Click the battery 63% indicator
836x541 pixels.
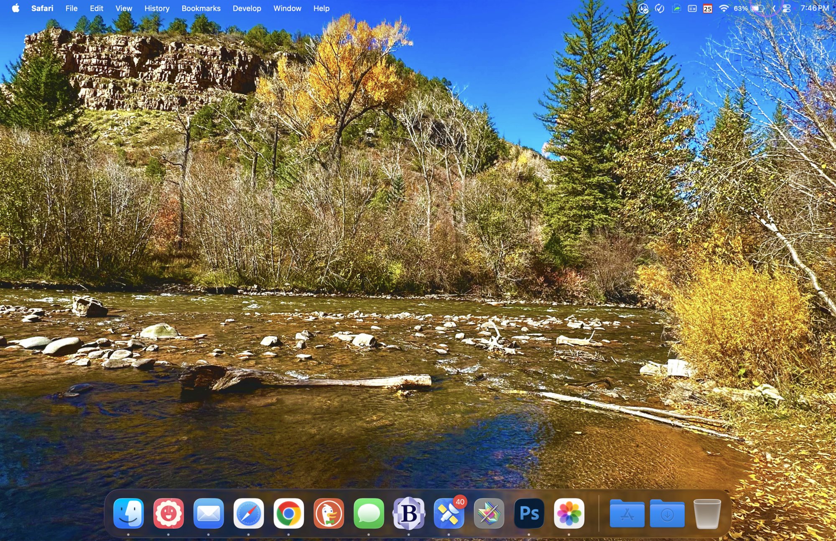click(x=757, y=8)
